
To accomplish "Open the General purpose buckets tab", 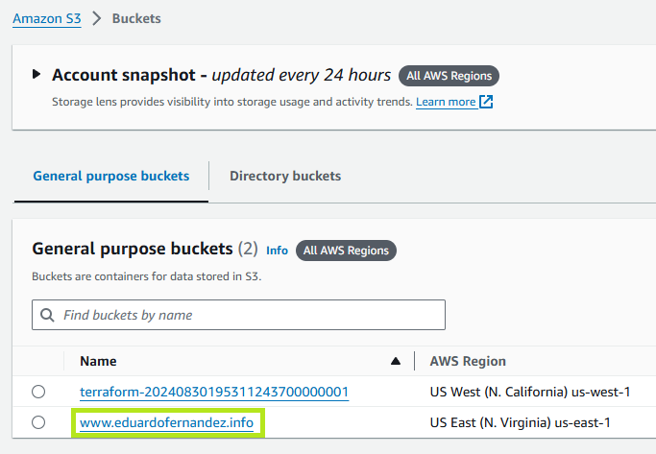I will click(110, 176).
